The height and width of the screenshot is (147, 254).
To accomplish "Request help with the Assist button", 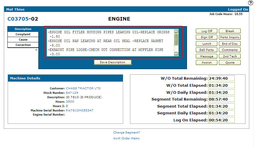I will coord(206,62).
